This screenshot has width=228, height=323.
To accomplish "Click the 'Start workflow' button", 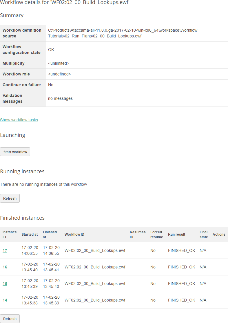I will click(15, 152).
